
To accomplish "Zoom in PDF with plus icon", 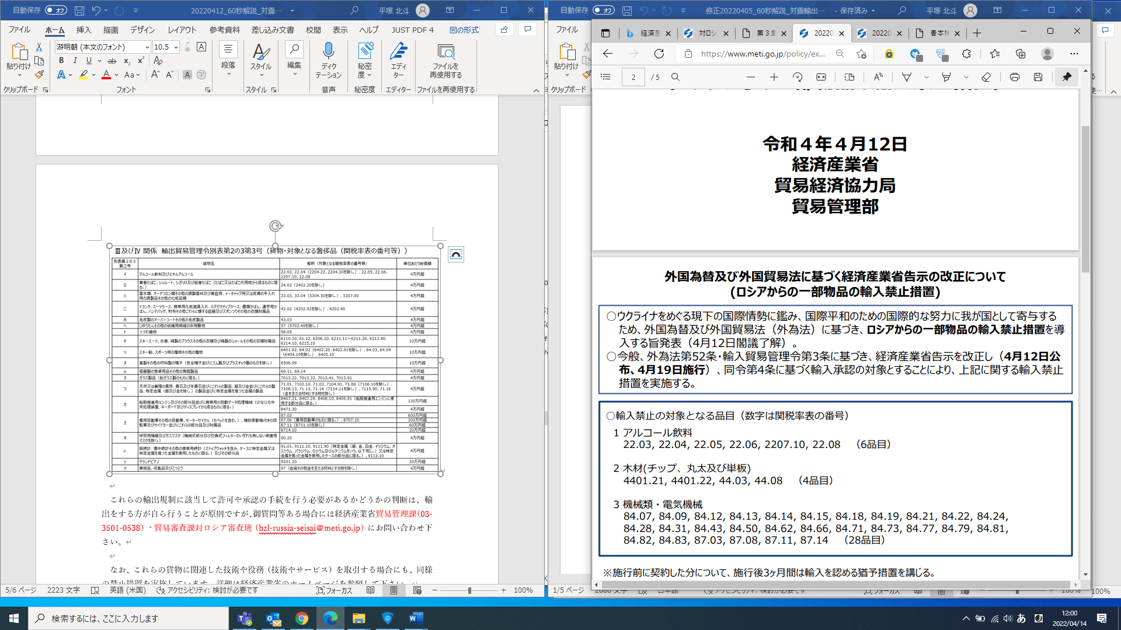I will pyautogui.click(x=774, y=77).
